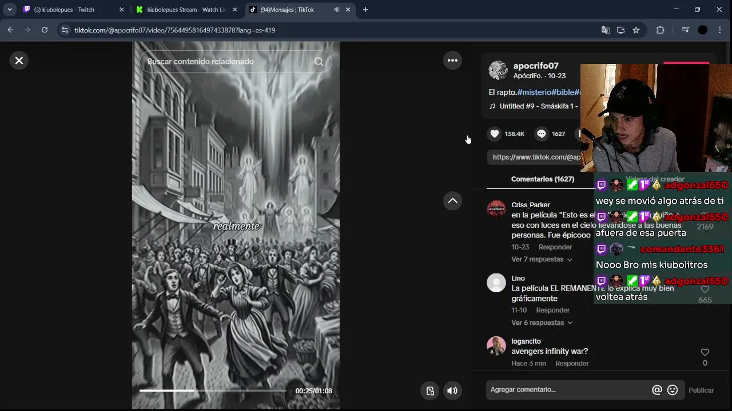Open apocrifo07 profile avatar

pyautogui.click(x=498, y=70)
